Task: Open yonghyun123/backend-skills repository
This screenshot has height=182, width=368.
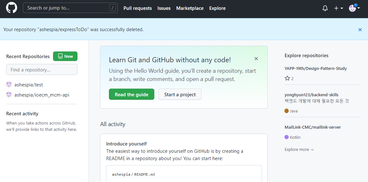Action: [311, 95]
